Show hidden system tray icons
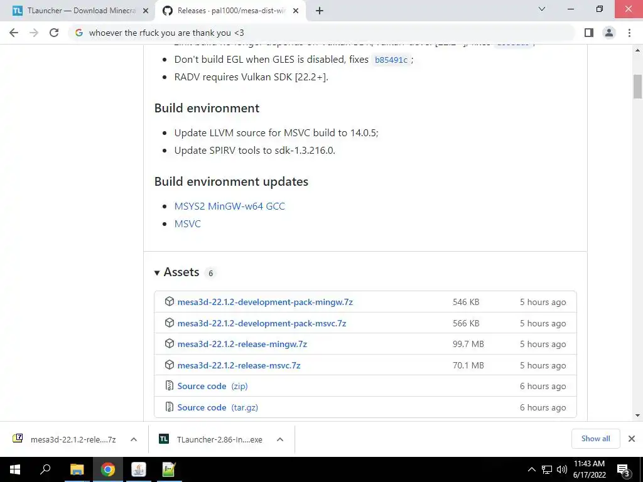Viewport: 643px width, 482px height. [x=531, y=469]
